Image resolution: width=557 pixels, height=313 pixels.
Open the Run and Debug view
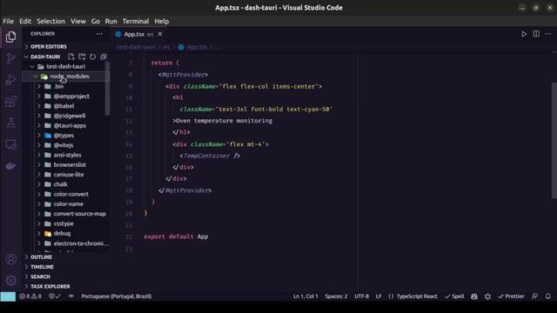11,80
